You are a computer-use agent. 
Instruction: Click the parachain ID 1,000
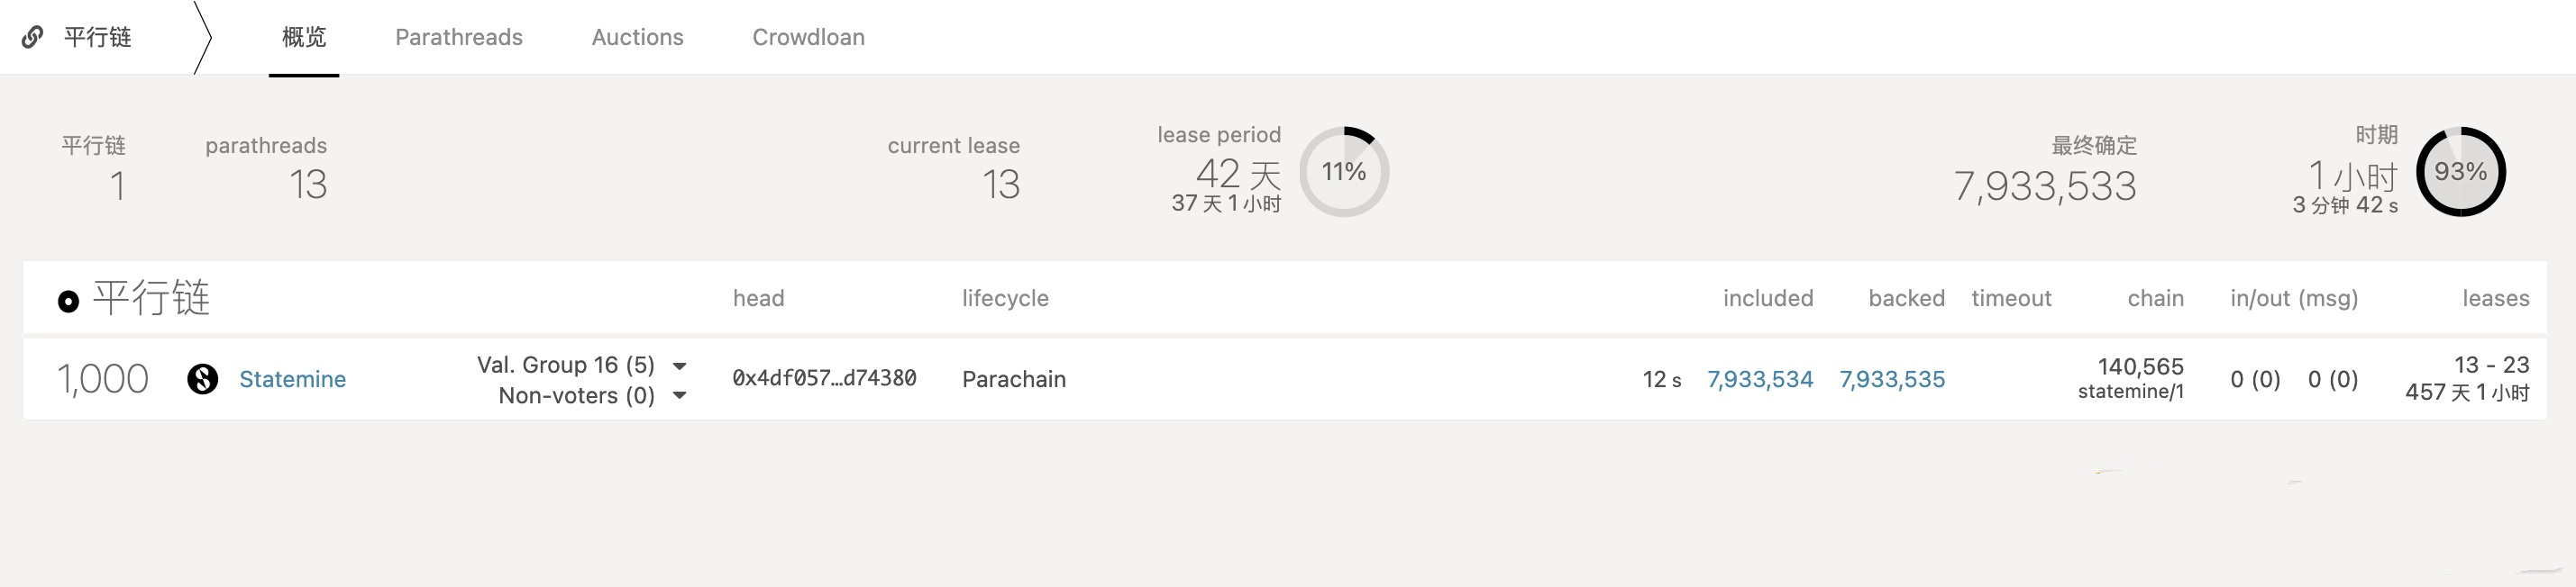[102, 379]
